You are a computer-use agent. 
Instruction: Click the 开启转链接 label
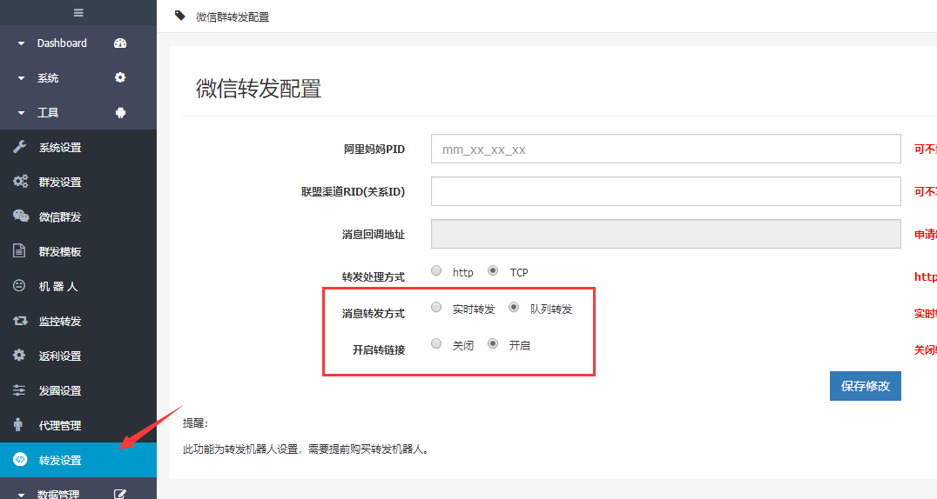pos(379,349)
